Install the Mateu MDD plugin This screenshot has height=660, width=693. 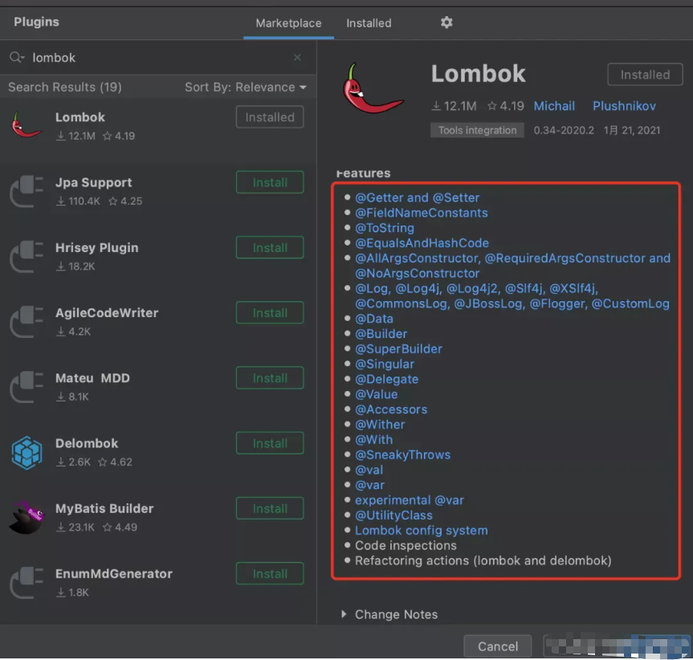pos(270,377)
